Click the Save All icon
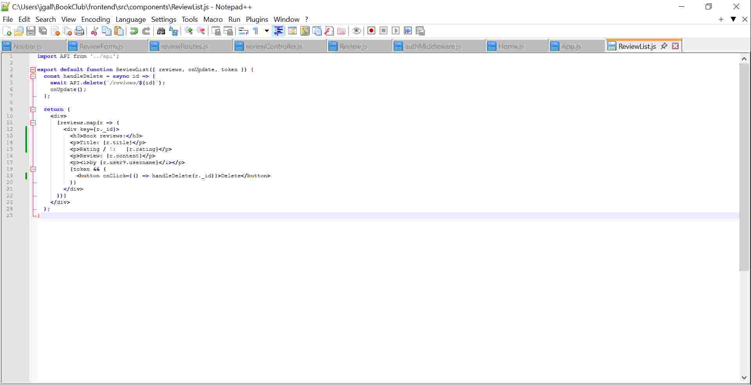The width and height of the screenshot is (751, 385). 43,31
